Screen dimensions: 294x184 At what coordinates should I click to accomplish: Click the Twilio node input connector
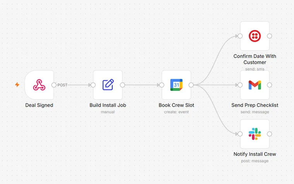(x=240, y=36)
